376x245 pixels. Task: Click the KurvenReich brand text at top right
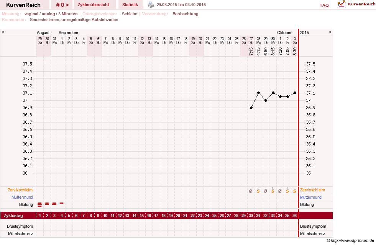[x=361, y=4]
